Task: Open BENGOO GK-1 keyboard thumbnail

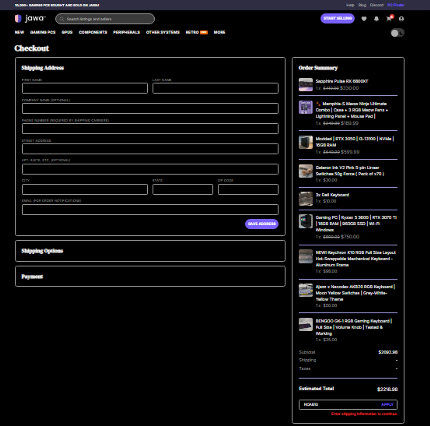Action: click(306, 324)
